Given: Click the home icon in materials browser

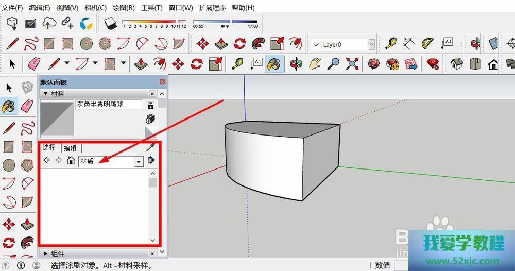Looking at the screenshot, I should click(71, 161).
